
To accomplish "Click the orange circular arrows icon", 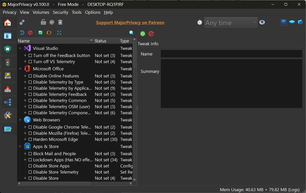I will pos(49,33).
